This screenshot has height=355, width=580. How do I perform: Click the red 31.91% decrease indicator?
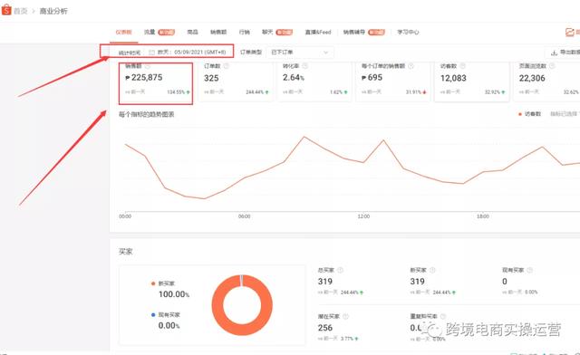click(416, 92)
